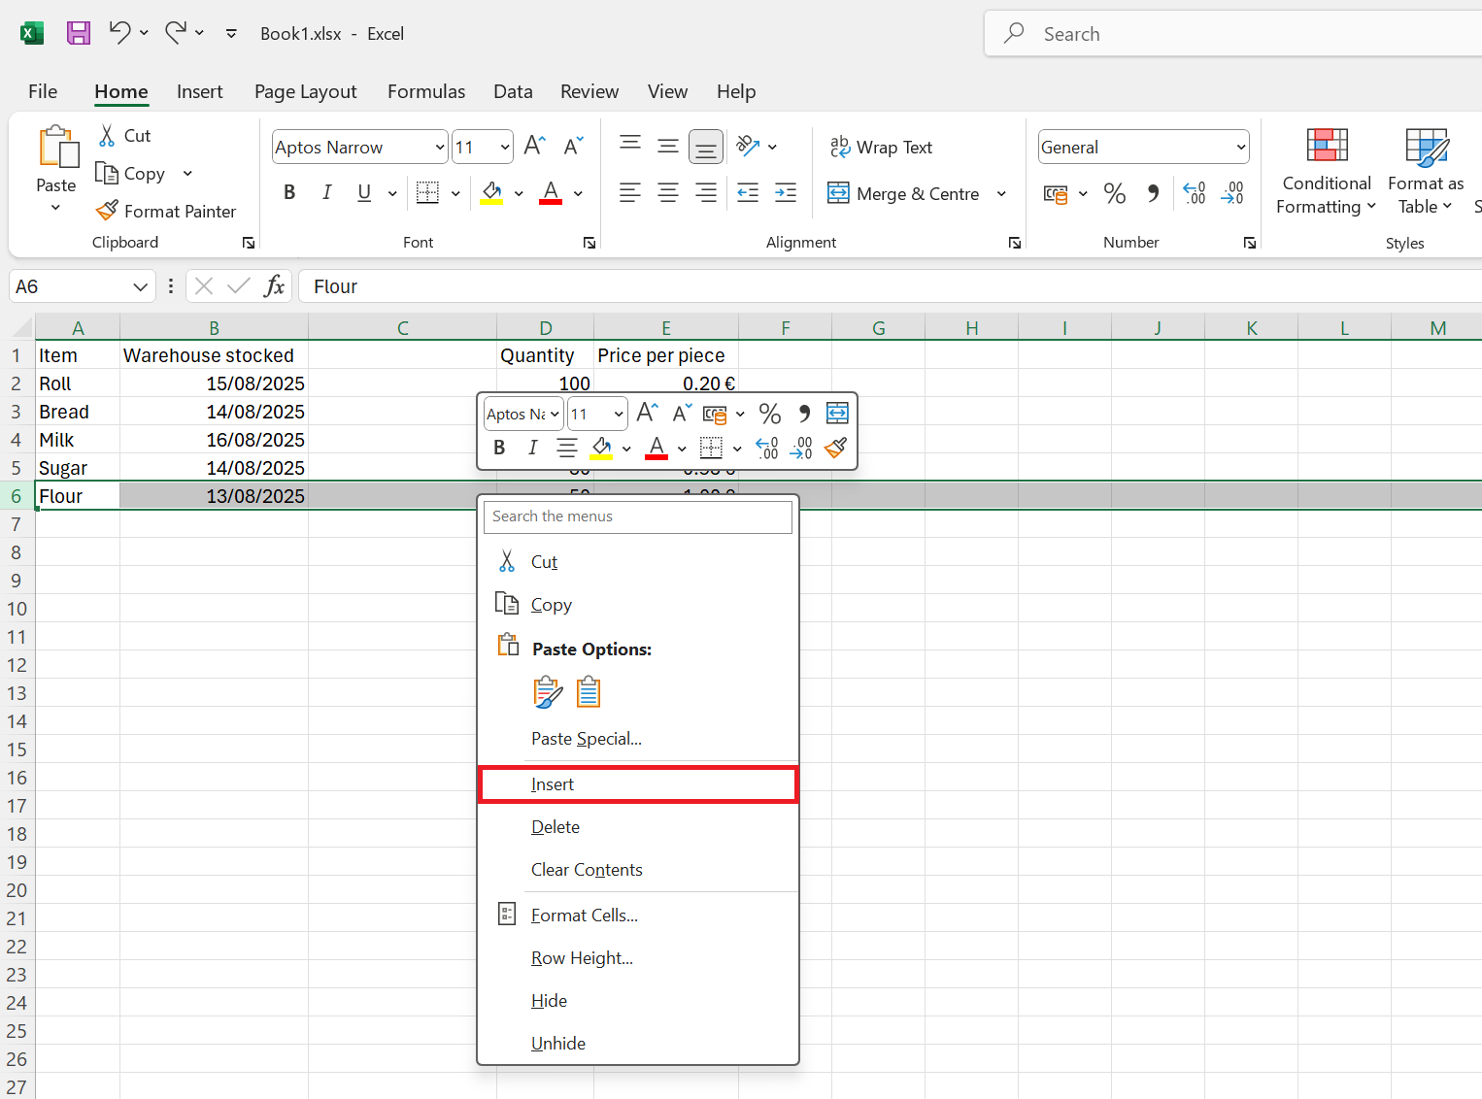1482x1099 pixels.
Task: Increase font size in ribbon
Action: click(535, 147)
